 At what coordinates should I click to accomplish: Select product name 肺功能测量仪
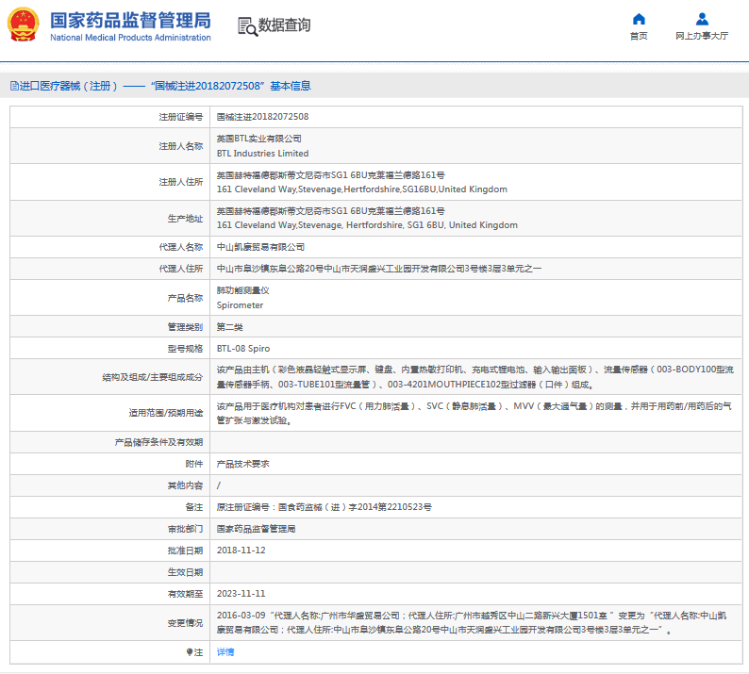tap(242, 290)
